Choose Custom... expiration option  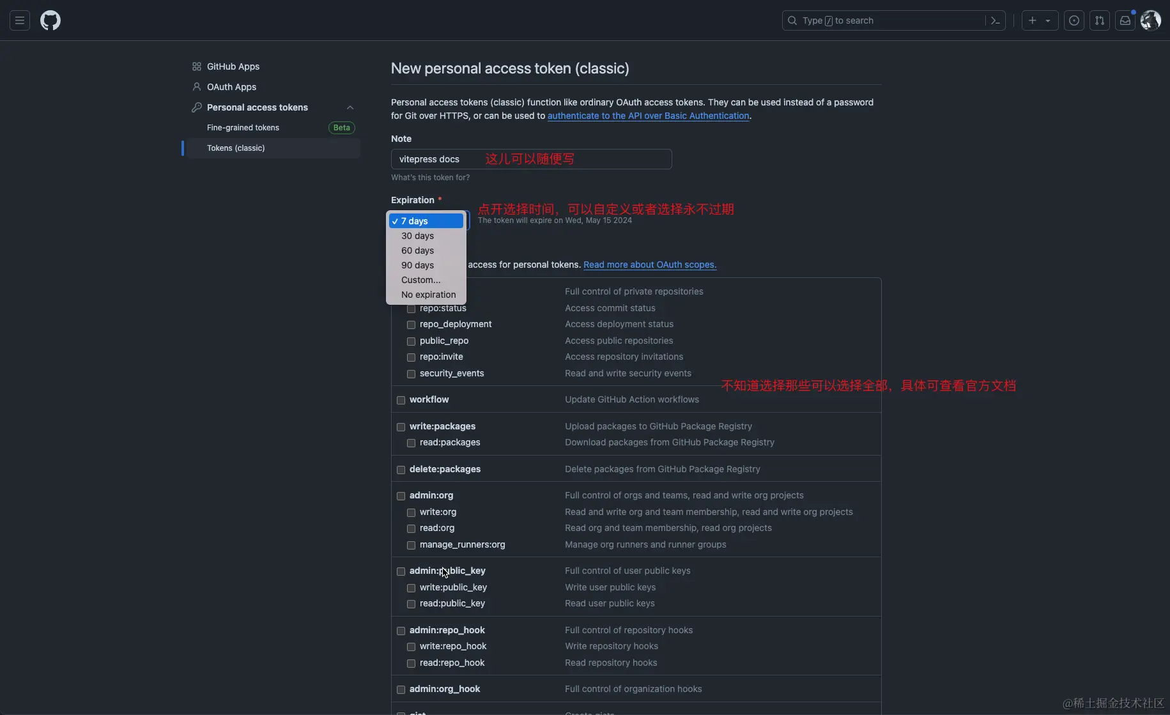pos(426,280)
